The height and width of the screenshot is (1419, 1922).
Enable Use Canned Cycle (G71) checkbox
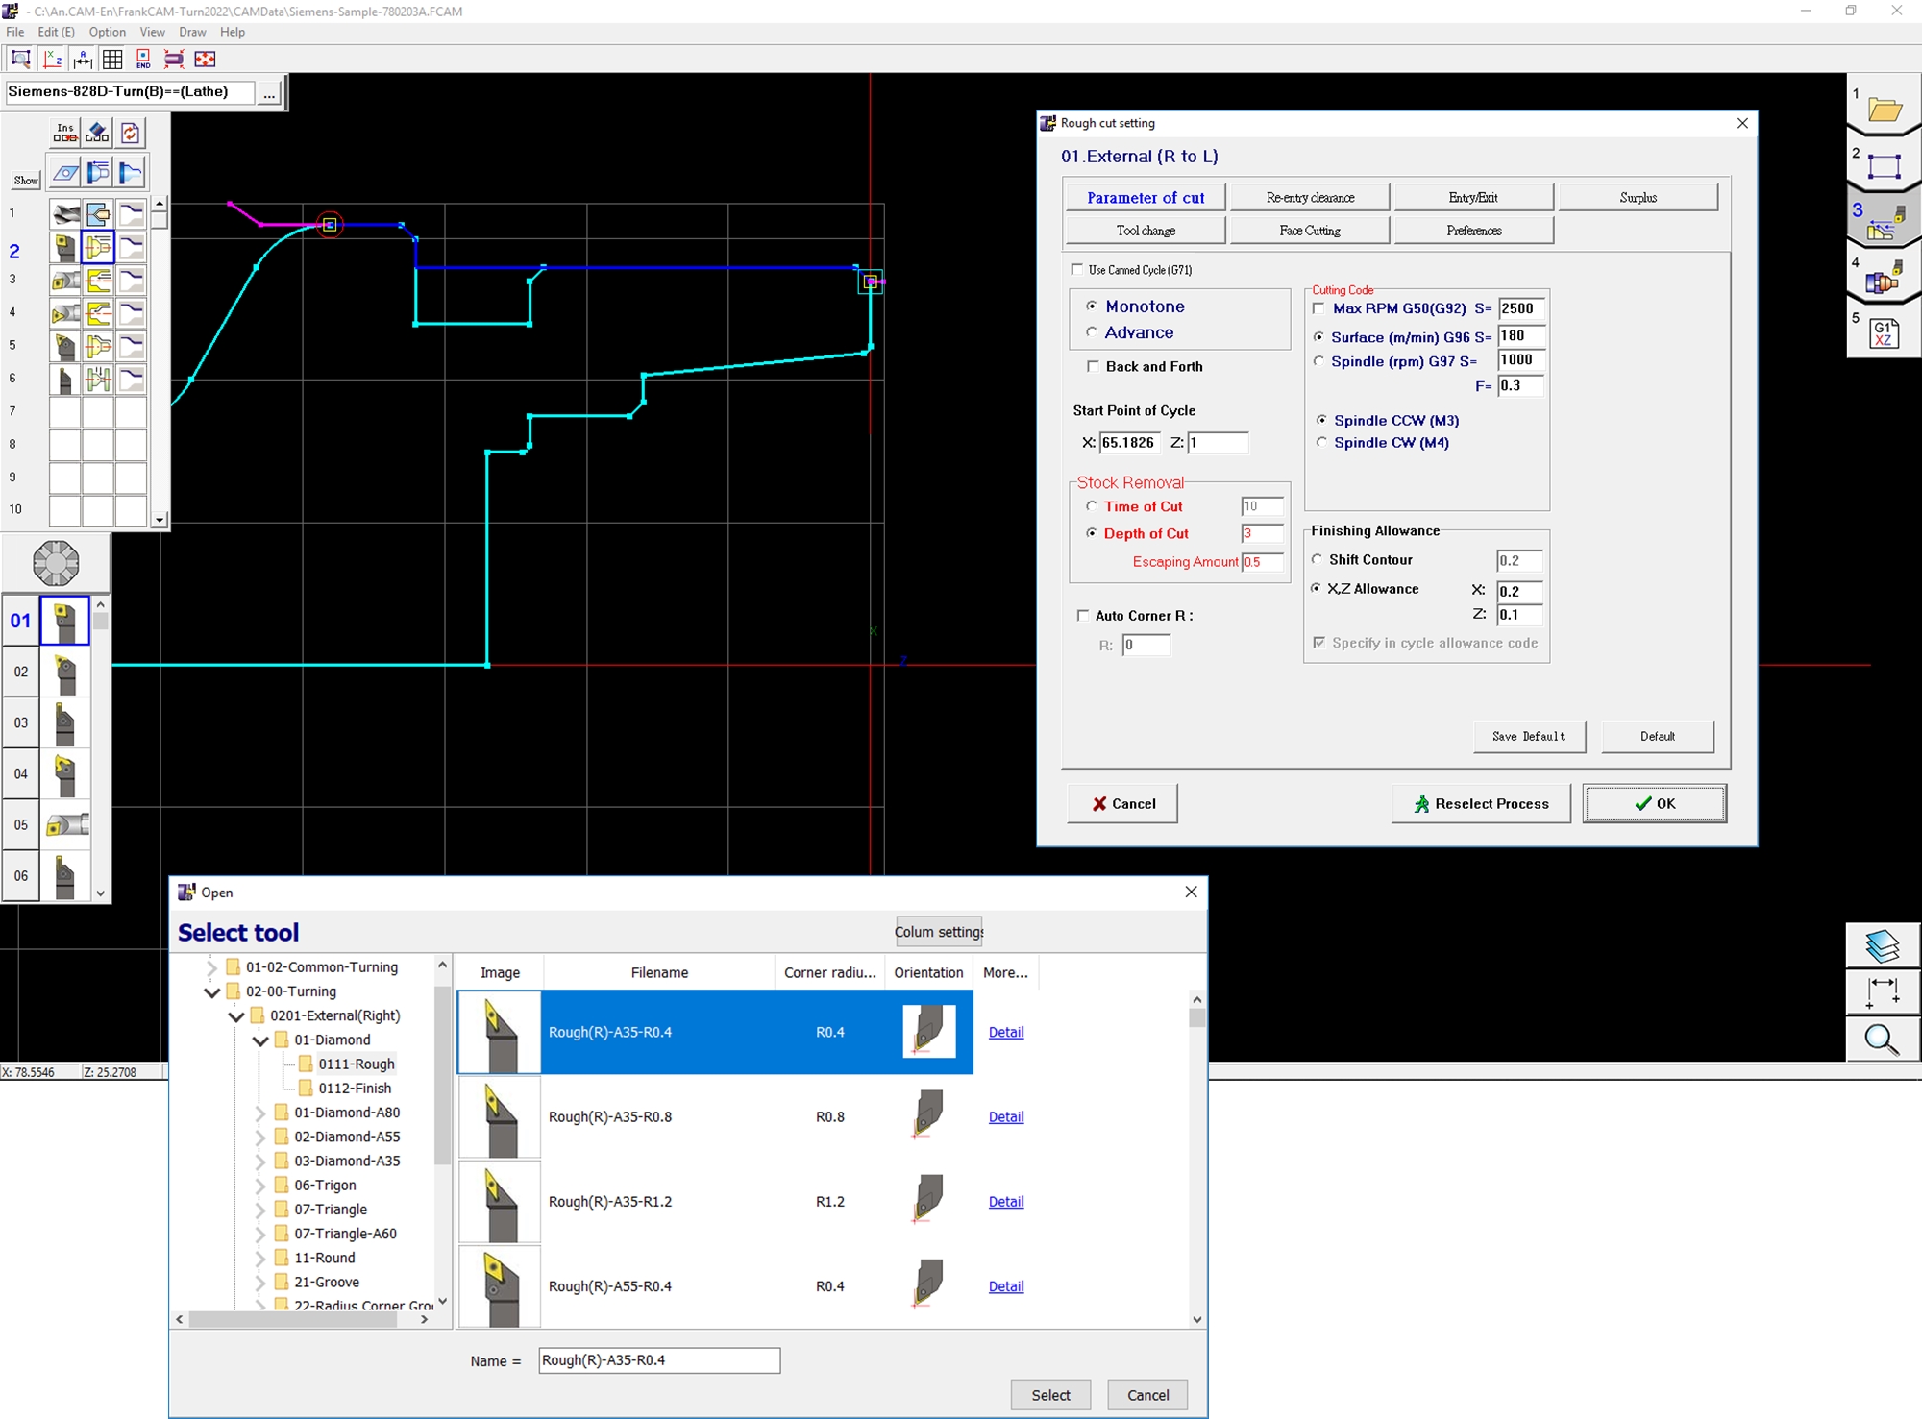tap(1077, 270)
